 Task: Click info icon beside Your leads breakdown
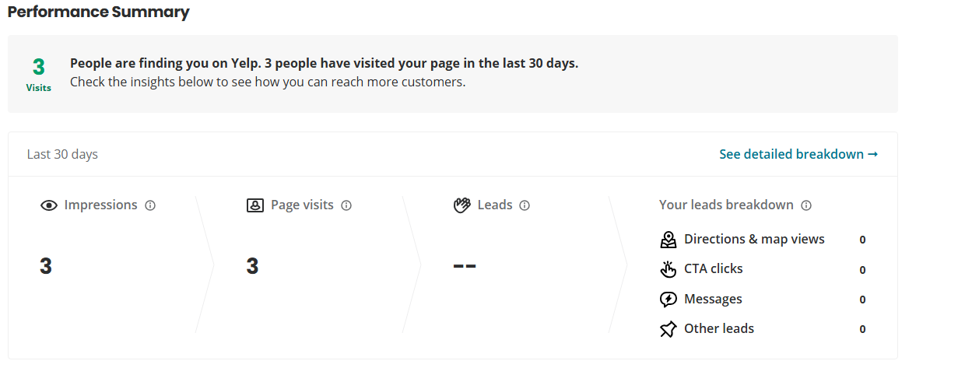click(x=806, y=205)
